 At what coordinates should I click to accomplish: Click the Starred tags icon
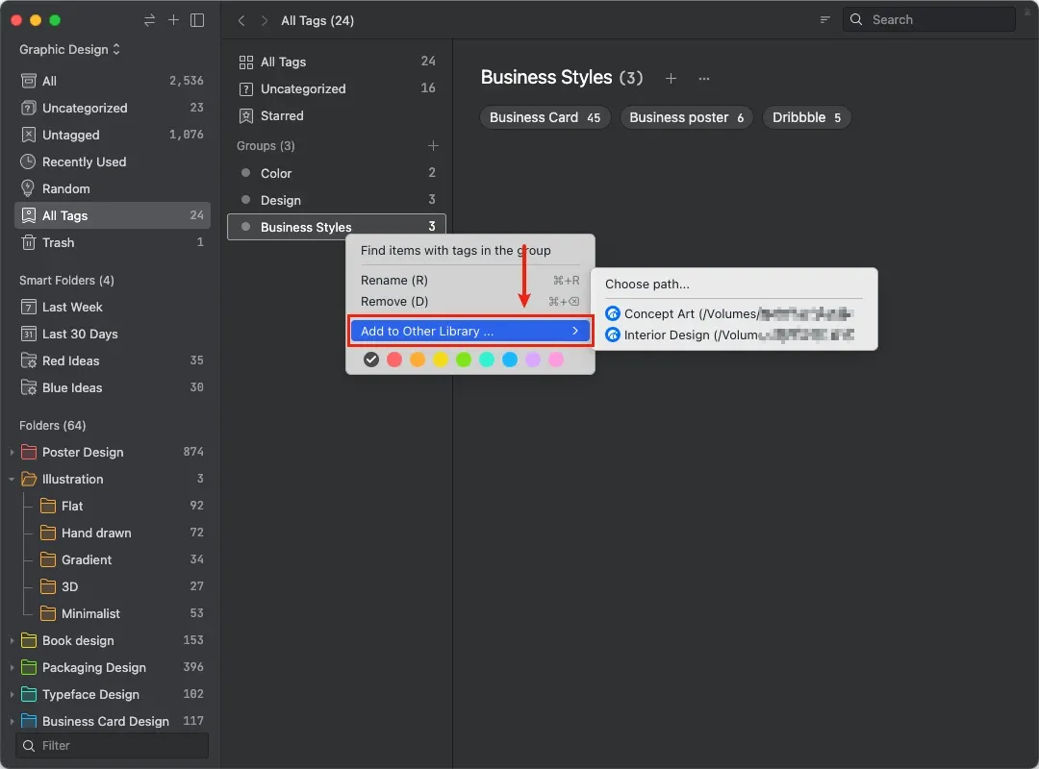point(246,116)
